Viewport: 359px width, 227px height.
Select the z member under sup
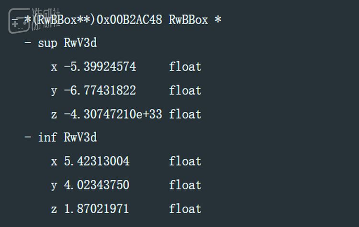tap(54, 115)
